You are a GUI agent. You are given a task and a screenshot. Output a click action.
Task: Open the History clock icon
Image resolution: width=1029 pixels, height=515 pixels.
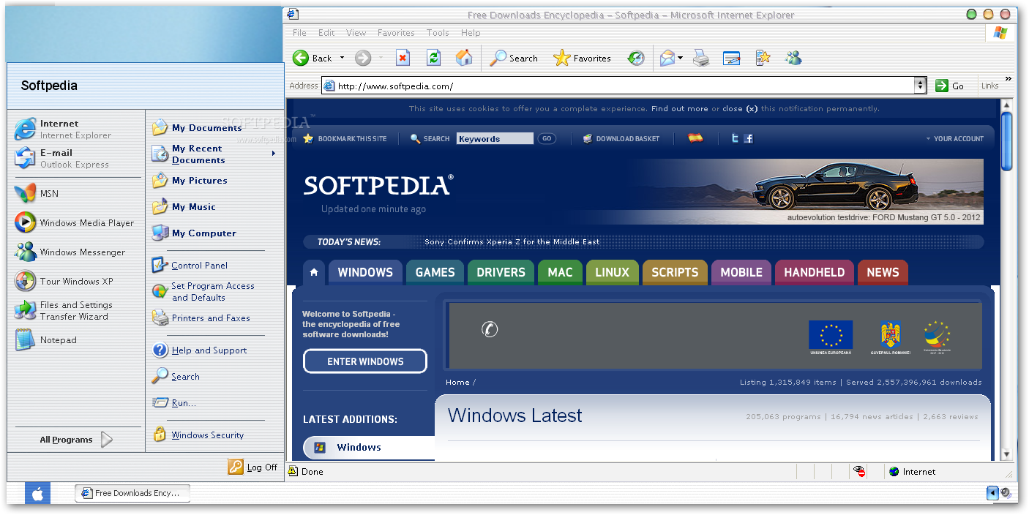click(636, 58)
